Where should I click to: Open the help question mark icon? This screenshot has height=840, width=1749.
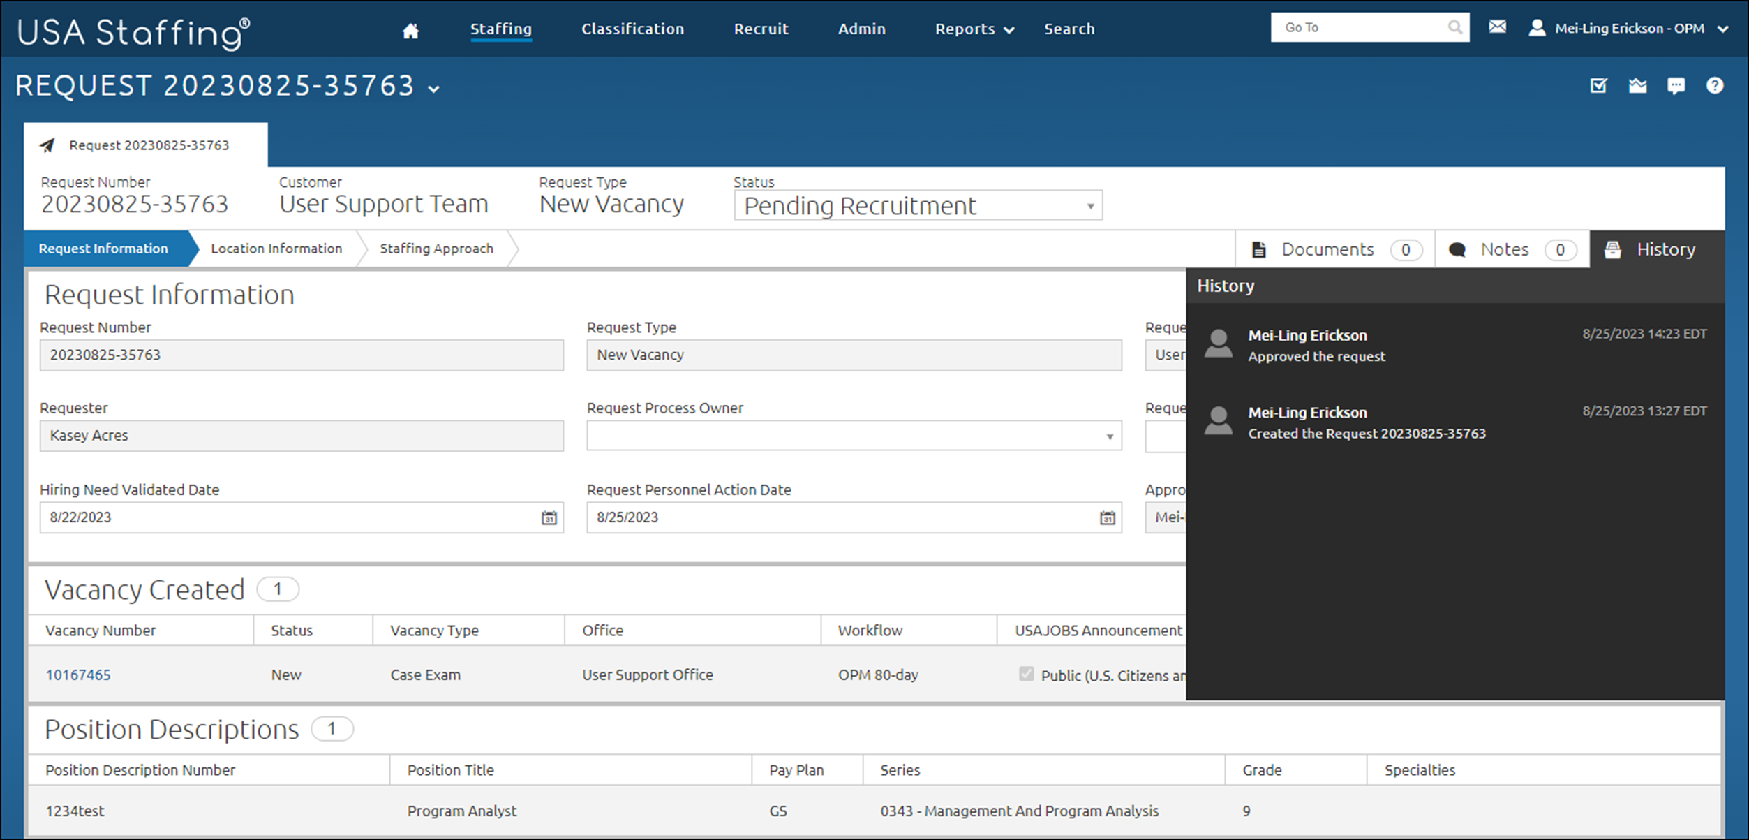coord(1715,86)
